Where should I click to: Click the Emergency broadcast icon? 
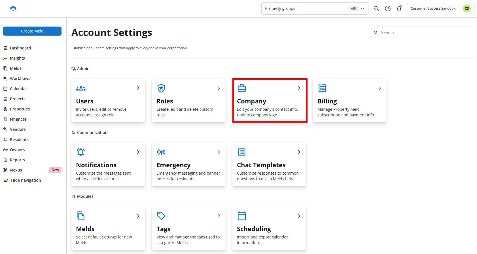[x=161, y=152]
